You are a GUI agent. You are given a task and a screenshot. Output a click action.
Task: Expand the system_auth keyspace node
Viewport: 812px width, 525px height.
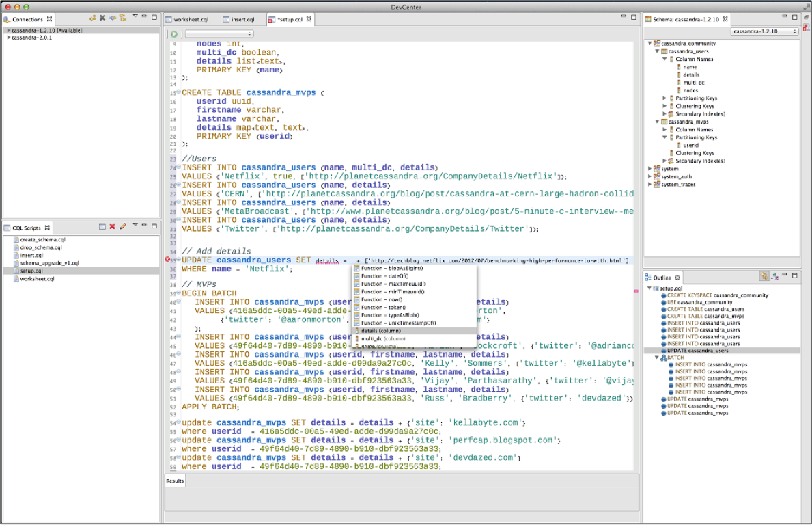tap(650, 176)
